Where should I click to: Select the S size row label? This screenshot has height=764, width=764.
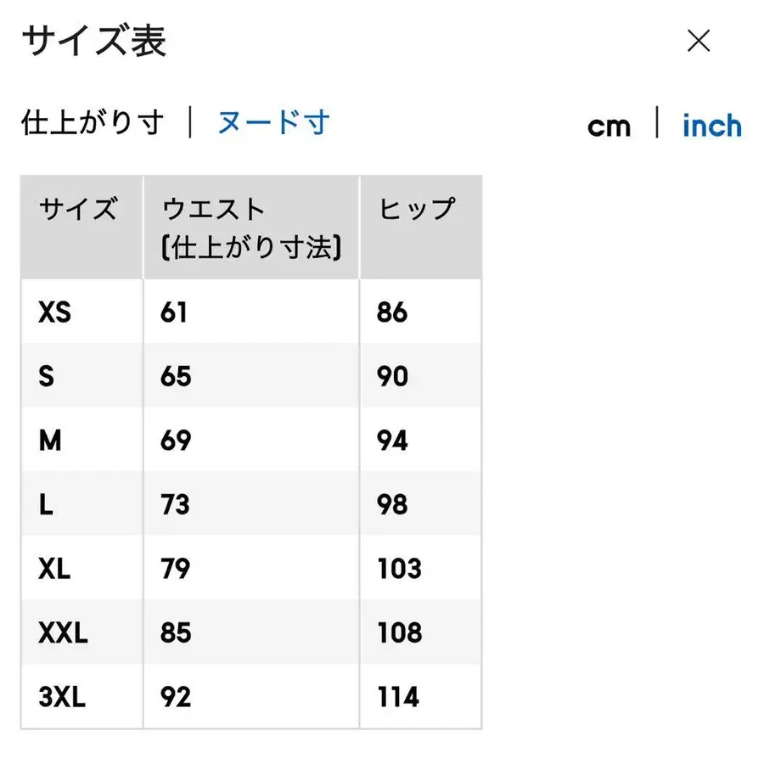pyautogui.click(x=48, y=376)
